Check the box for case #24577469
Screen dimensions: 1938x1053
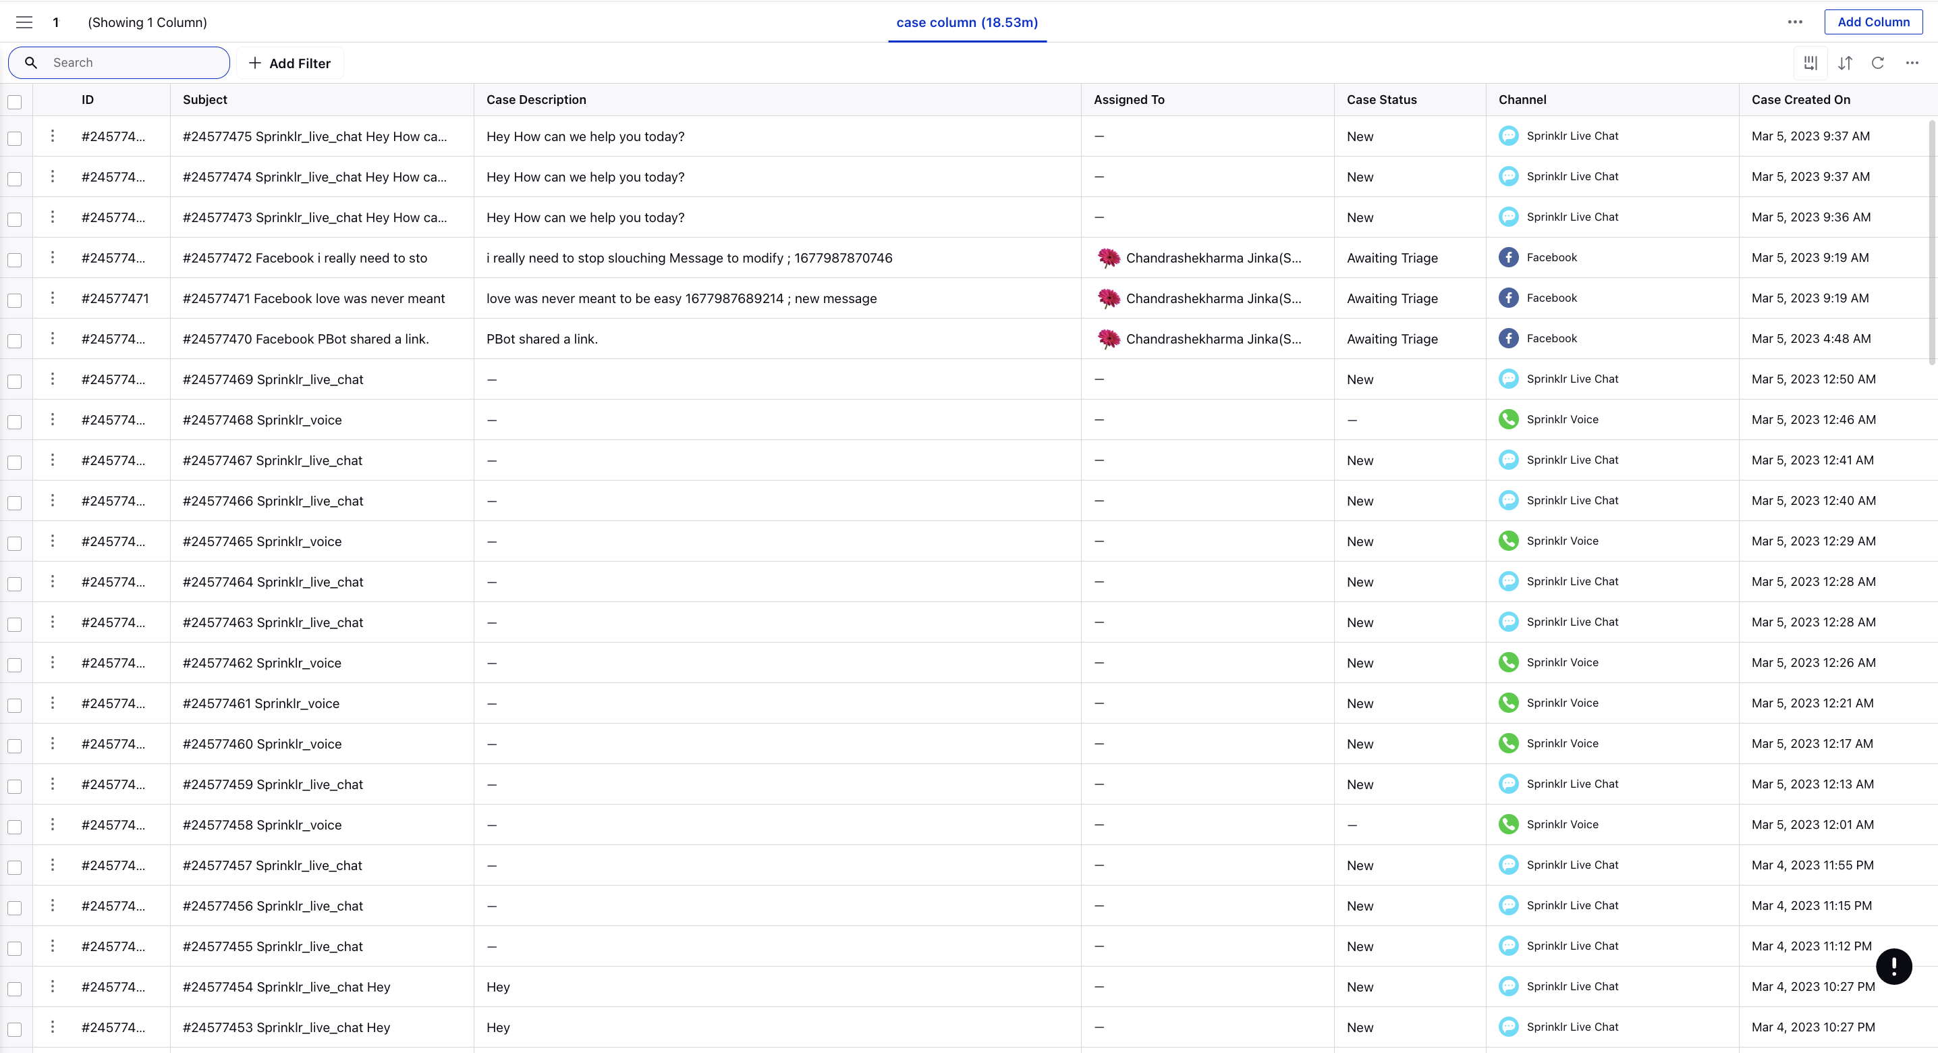(15, 381)
